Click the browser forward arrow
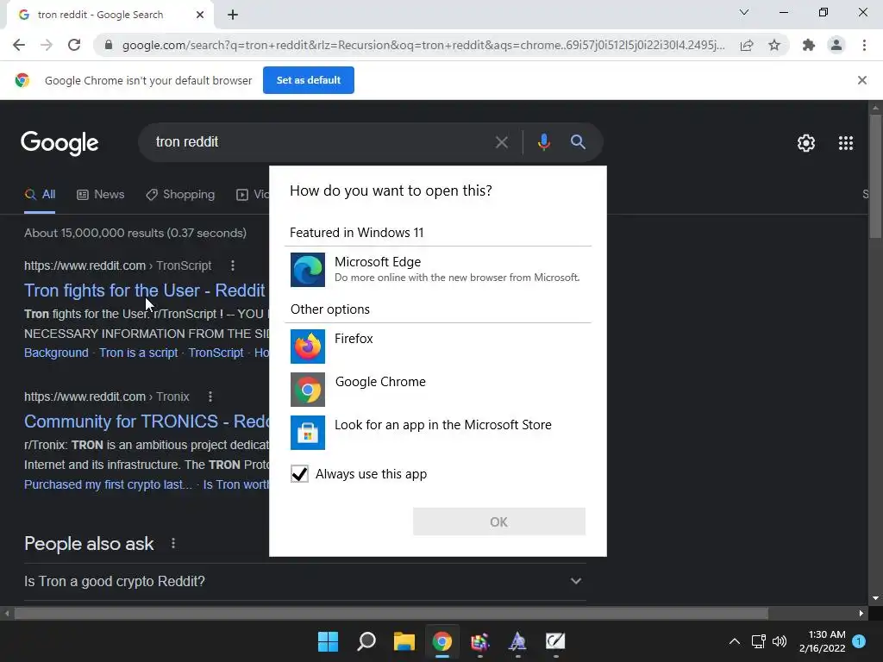Screen dimensions: 883x662 pos(47,45)
